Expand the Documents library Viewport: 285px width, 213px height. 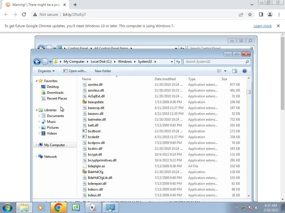pyautogui.click(x=39, y=116)
